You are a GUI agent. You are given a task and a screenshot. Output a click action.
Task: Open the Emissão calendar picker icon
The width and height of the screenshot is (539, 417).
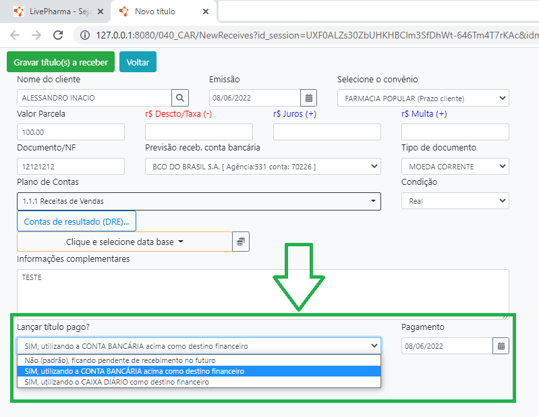308,98
